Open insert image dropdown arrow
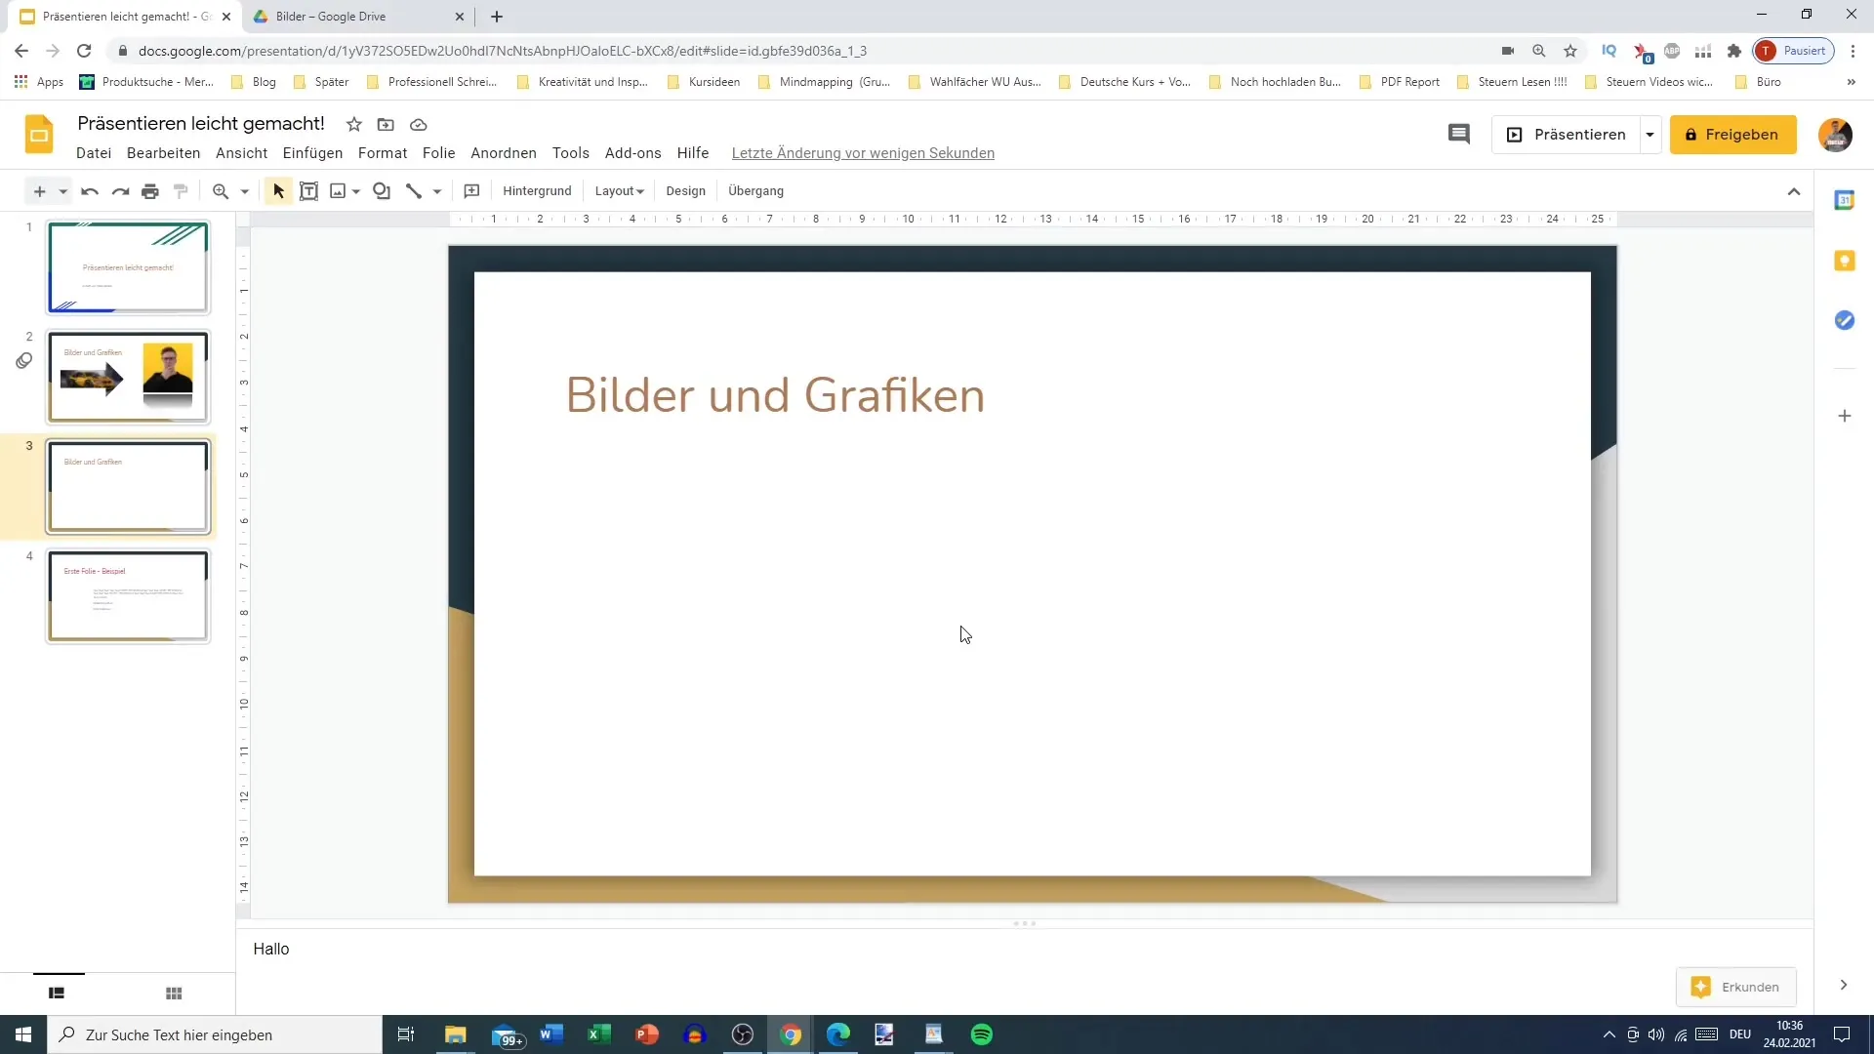Image resolution: width=1874 pixels, height=1054 pixels. [356, 191]
